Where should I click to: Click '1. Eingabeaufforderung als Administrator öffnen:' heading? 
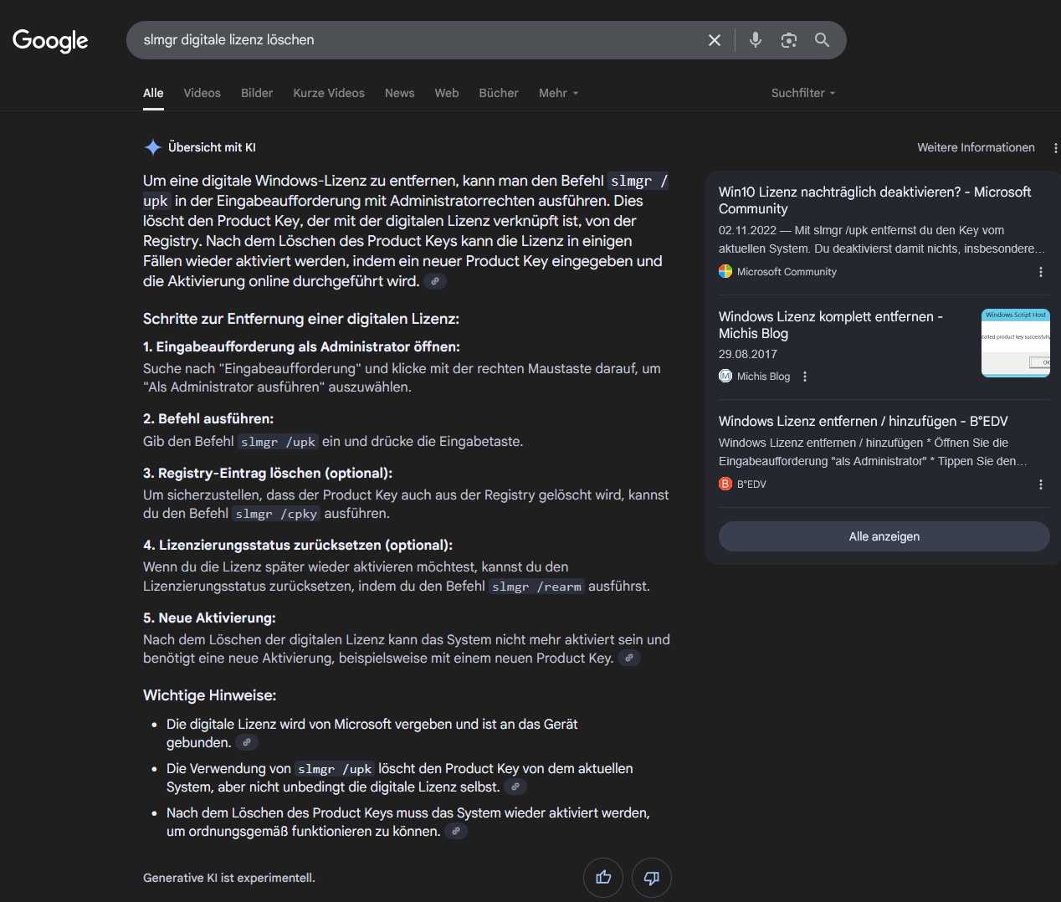(301, 347)
